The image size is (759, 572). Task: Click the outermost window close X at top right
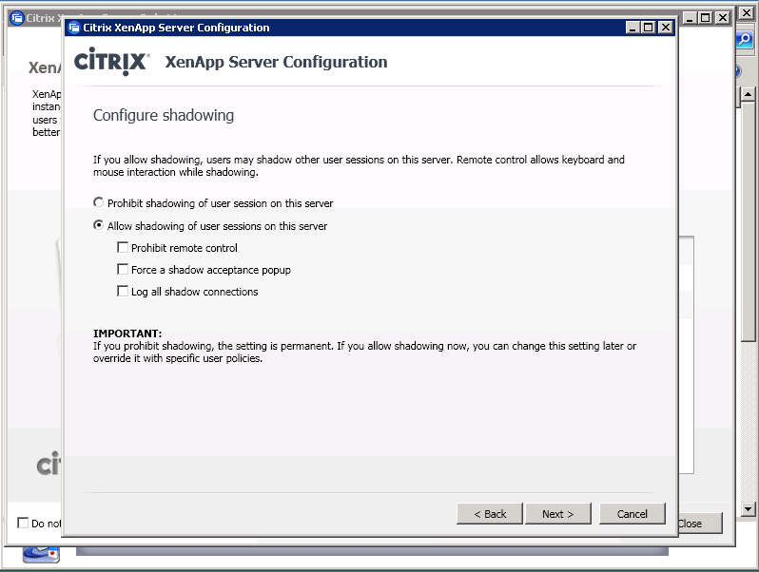pyautogui.click(x=747, y=13)
